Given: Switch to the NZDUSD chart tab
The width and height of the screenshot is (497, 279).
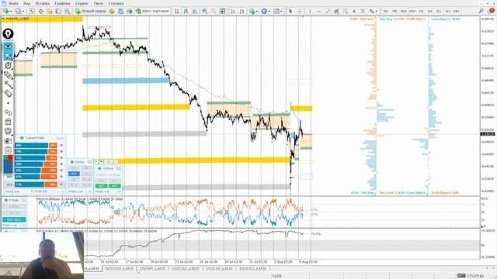Looking at the screenshot, I should tap(119, 269).
